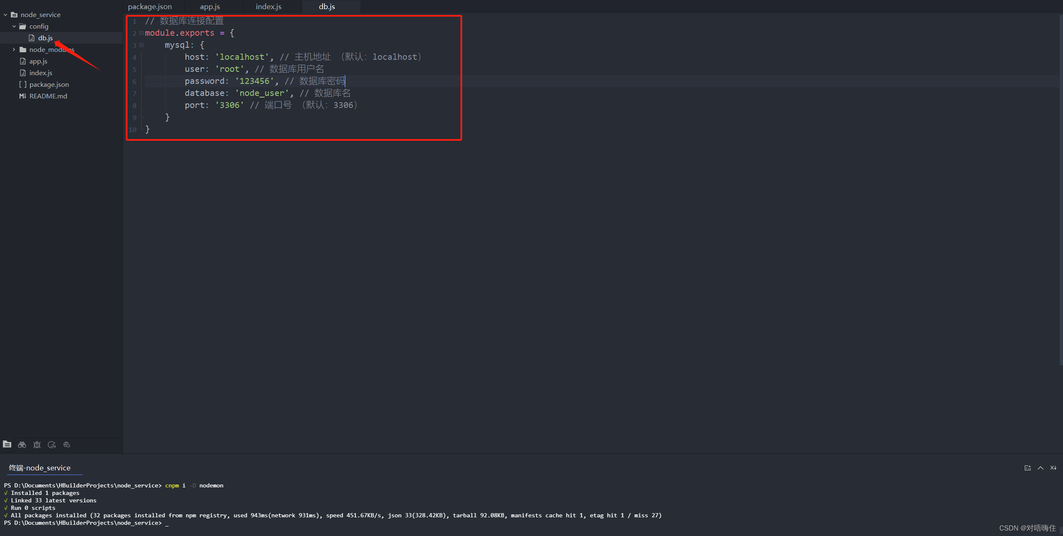The width and height of the screenshot is (1063, 536).
Task: Collapse the config folder chevron
Action: tap(14, 27)
